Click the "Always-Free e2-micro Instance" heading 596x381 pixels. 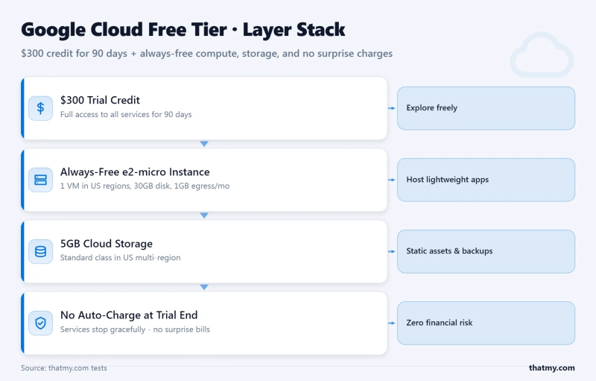135,172
